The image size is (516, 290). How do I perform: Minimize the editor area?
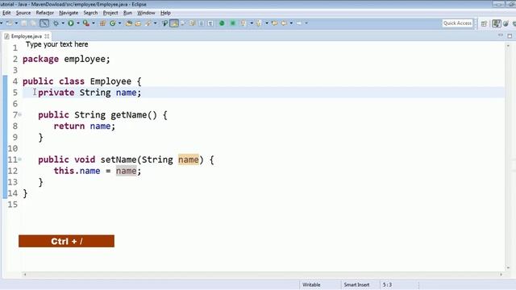coord(501,35)
